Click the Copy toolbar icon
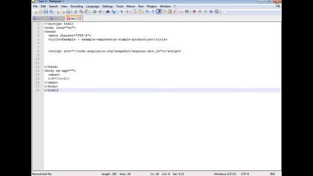313x176 pixels. (81, 12)
